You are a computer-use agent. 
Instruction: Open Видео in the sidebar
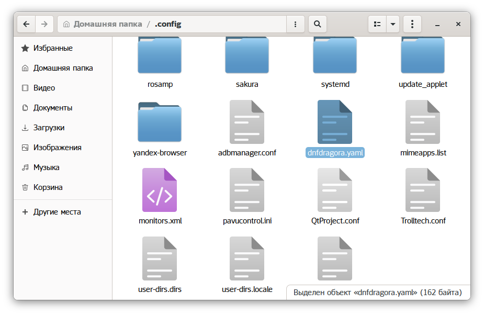coord(63,88)
